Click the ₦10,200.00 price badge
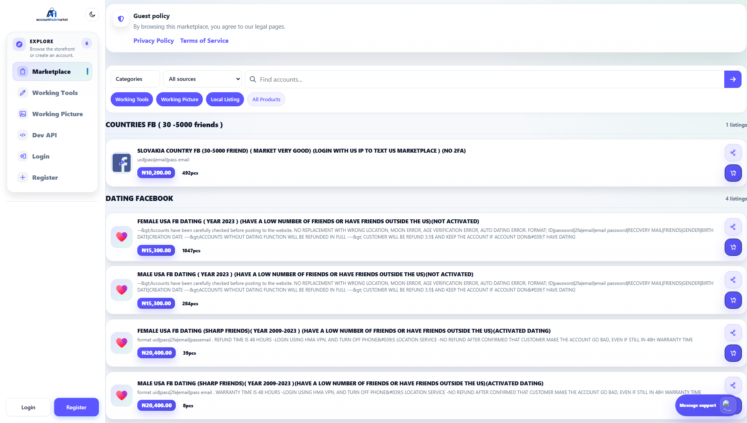Viewport: 747px width, 423px height. click(156, 173)
